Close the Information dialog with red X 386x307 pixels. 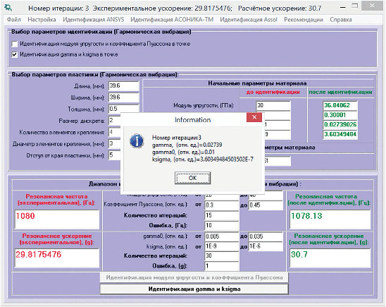pos(254,117)
